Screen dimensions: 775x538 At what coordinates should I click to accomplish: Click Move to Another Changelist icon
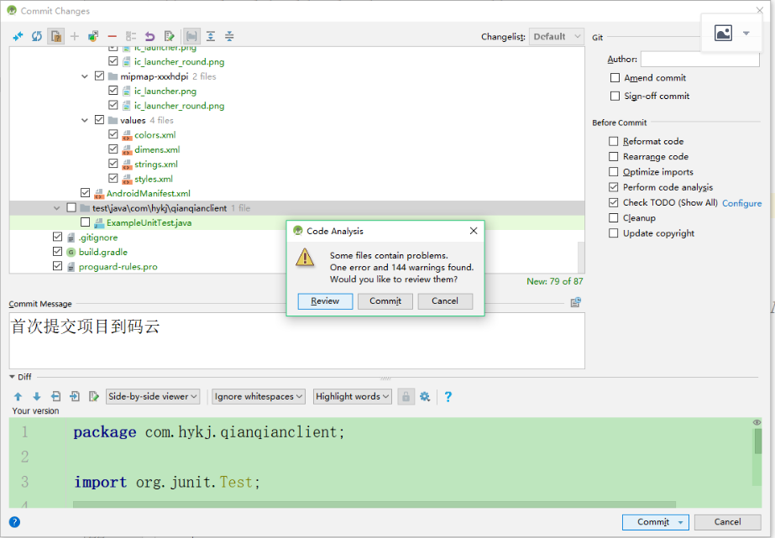pyautogui.click(x=93, y=36)
